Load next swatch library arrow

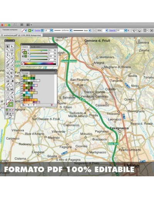34,105
